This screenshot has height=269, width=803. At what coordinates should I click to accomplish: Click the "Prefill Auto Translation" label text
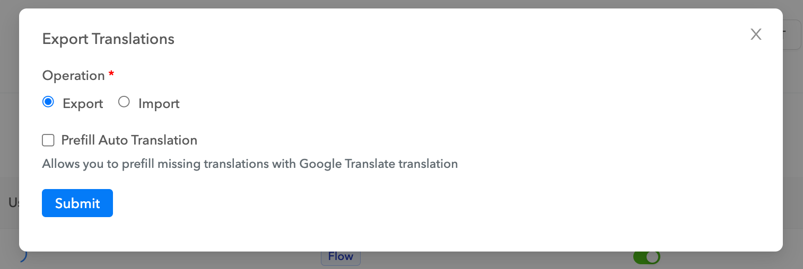(129, 140)
